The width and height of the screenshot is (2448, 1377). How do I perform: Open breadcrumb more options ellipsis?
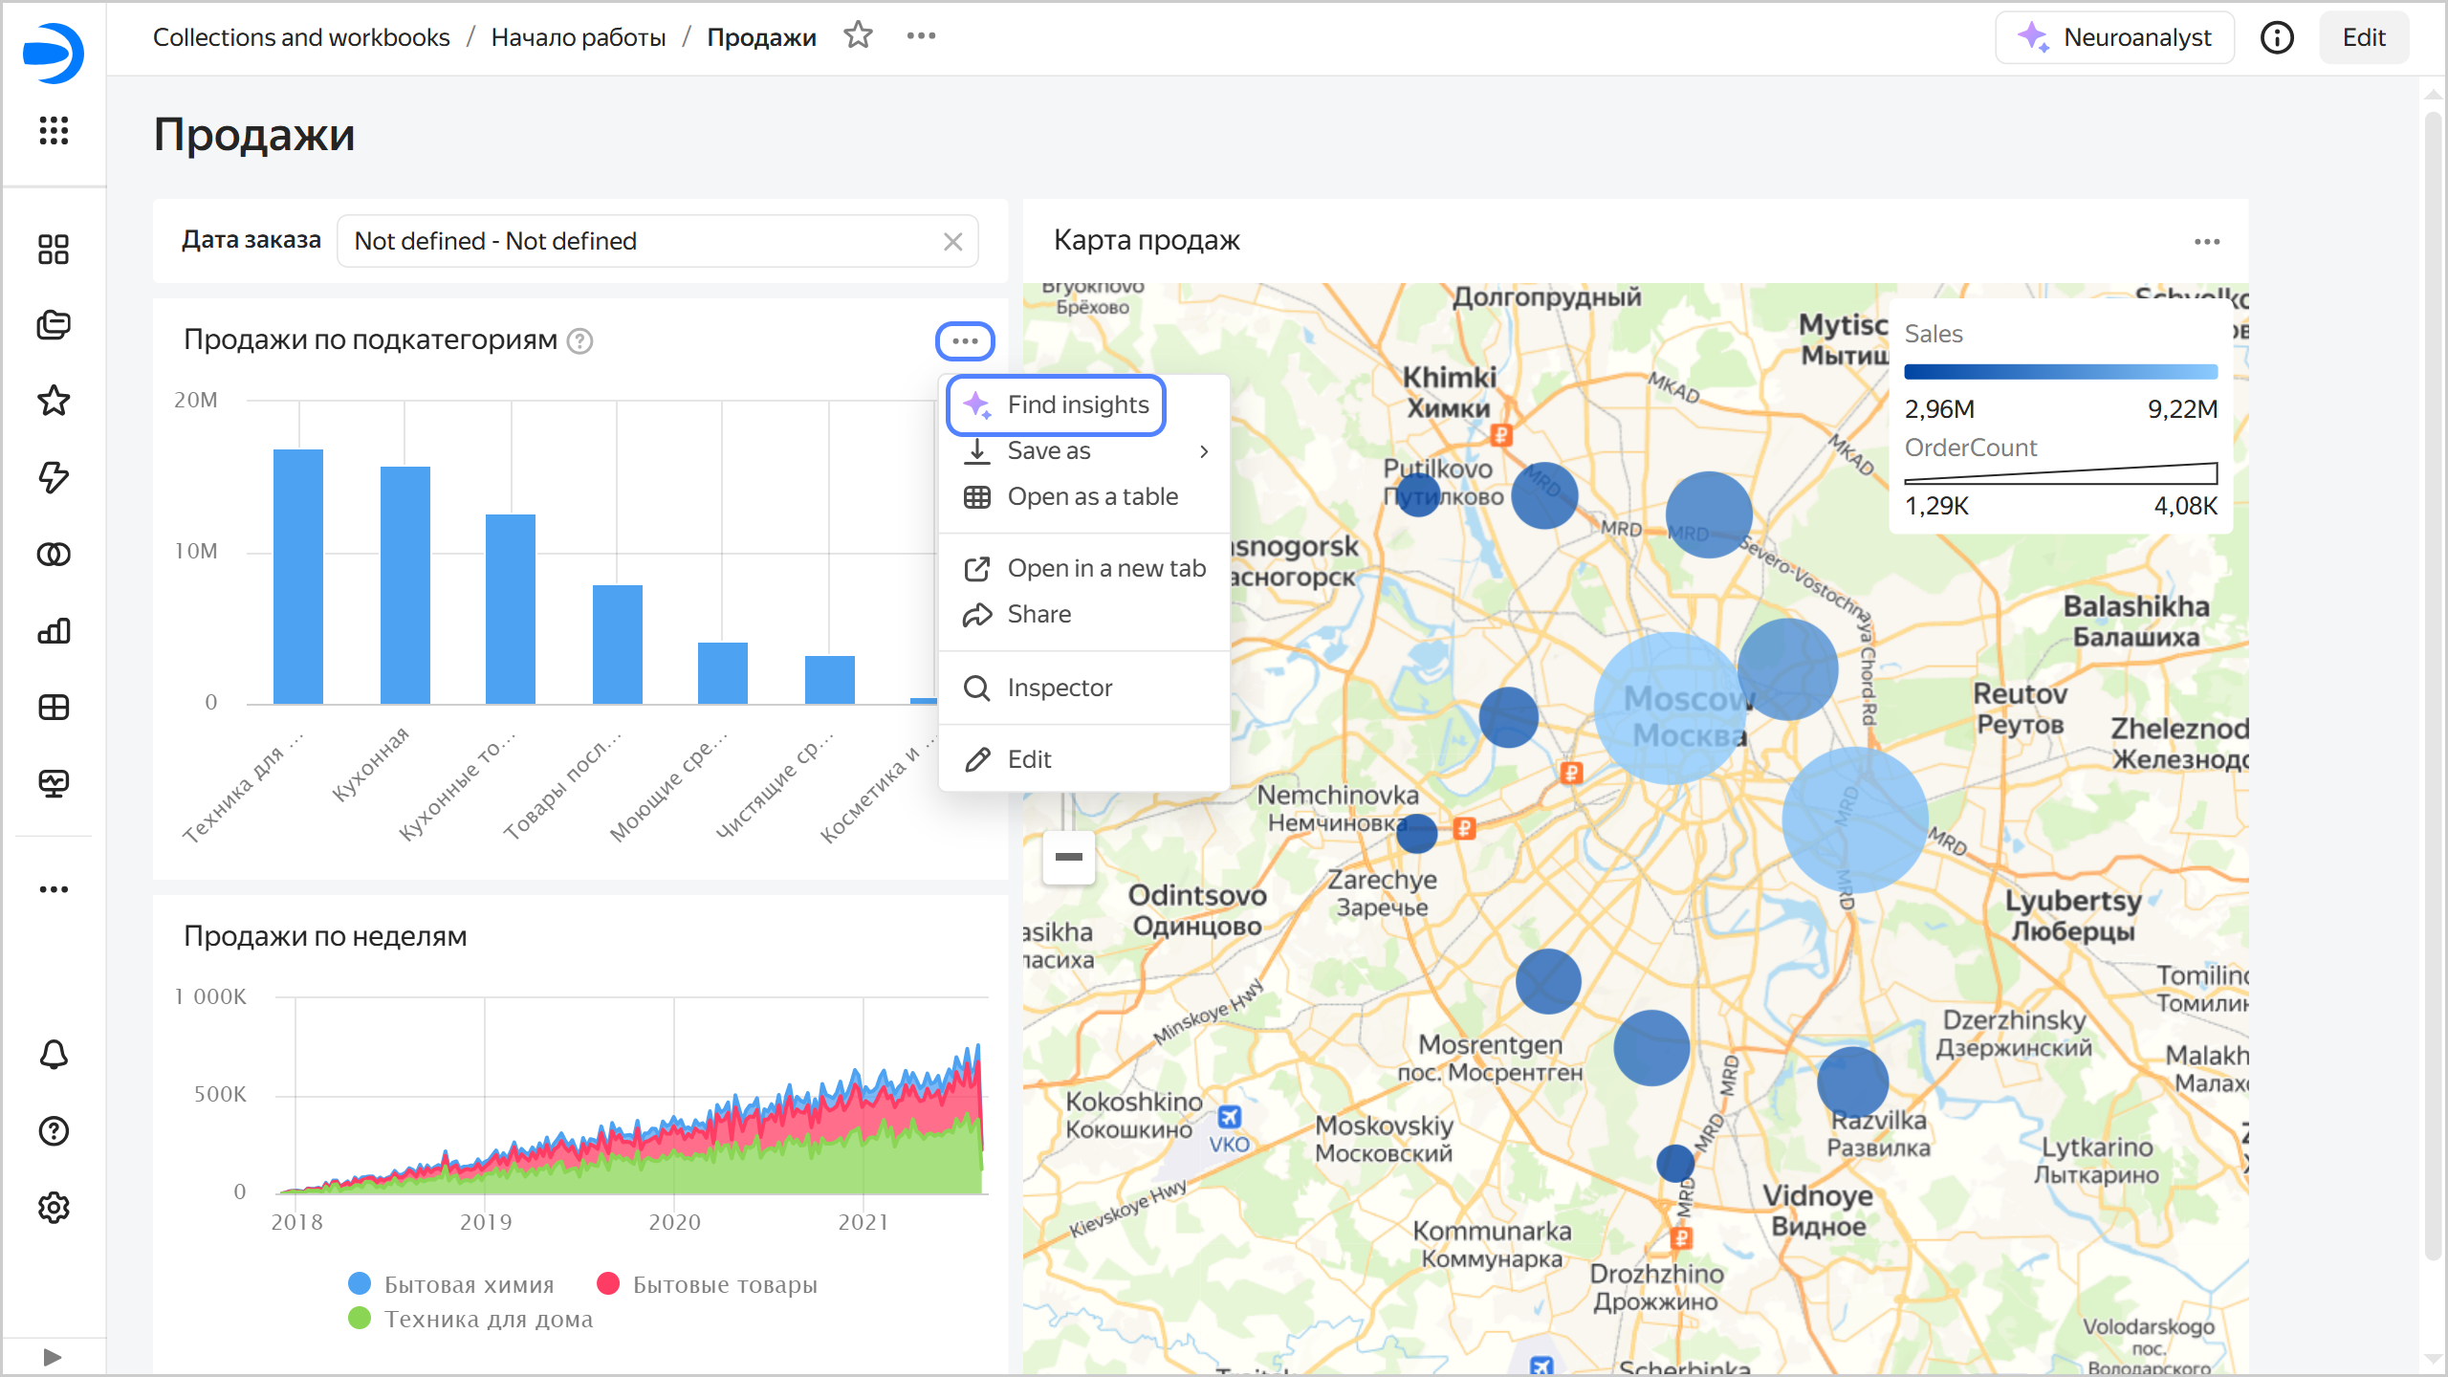921,36
